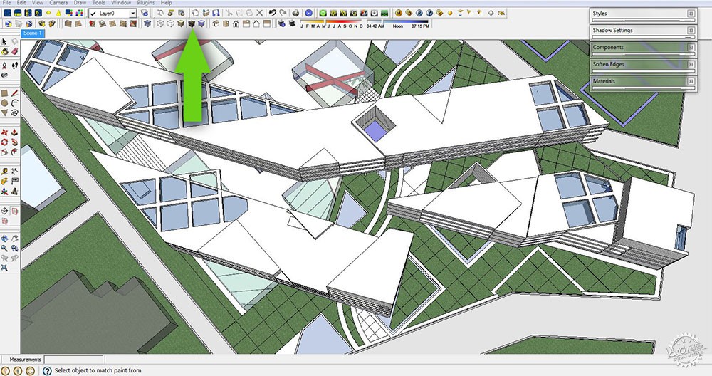Activate the Move tool
This screenshot has height=376, width=712.
(x=4, y=132)
